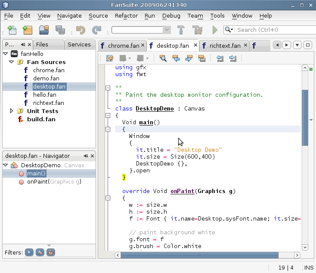Screen dimensions: 316x273
Task: Toggle the first blue square Navigator filter
Action: (28, 252)
